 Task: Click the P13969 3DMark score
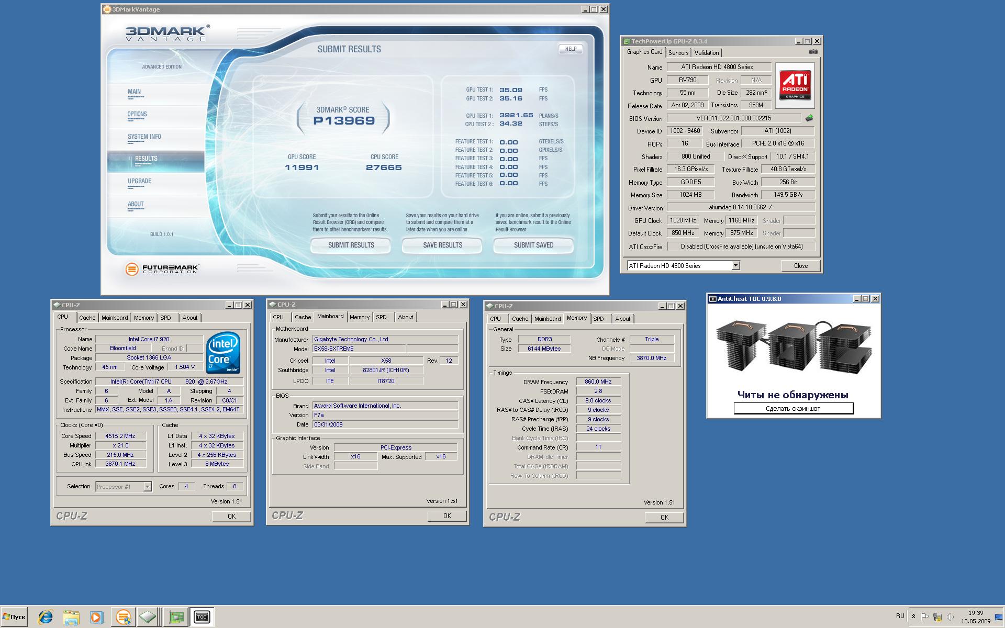(344, 121)
